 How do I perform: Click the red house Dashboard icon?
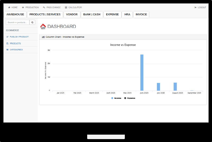(x=43, y=26)
